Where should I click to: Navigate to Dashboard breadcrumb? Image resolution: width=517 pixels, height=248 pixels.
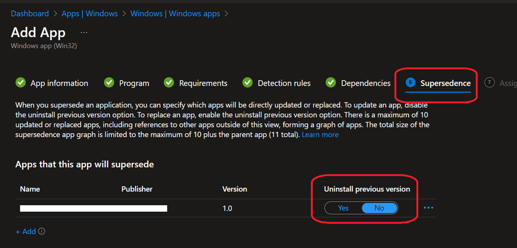point(30,14)
